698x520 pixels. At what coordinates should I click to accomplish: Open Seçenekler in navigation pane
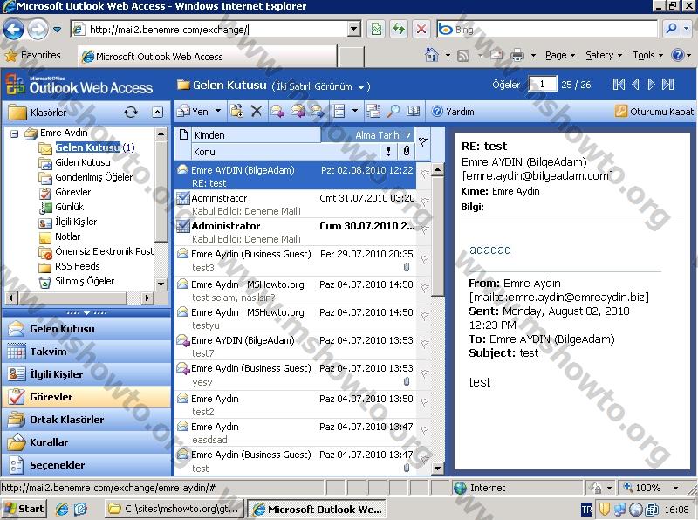tap(86, 465)
